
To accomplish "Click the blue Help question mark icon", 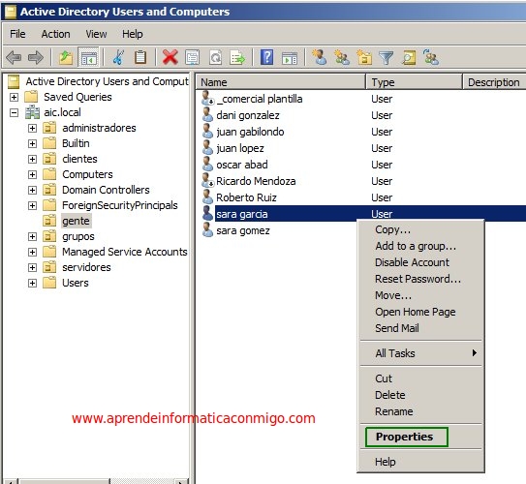I will point(267,57).
